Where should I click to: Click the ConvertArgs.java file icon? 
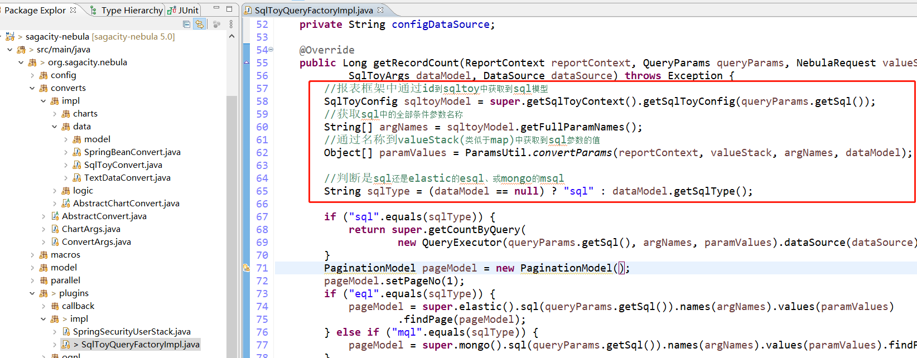tap(55, 242)
